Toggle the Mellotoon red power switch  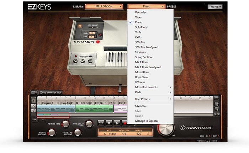[76, 56]
